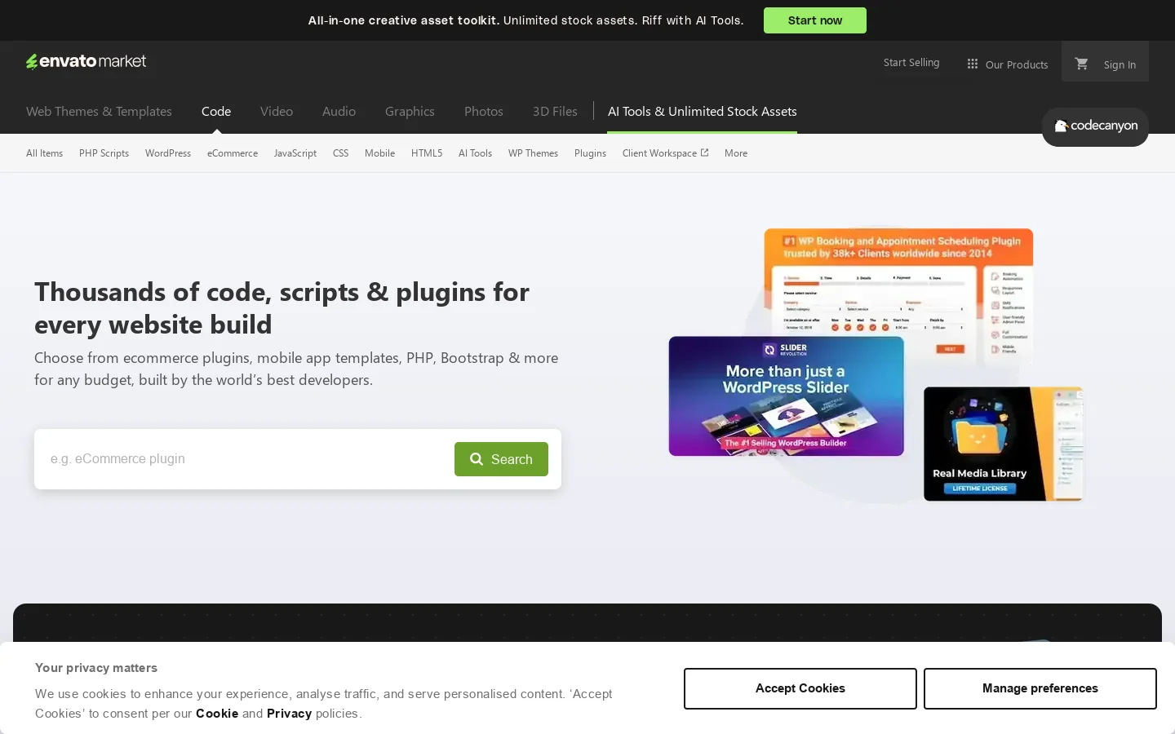Click Manage preferences button
The width and height of the screenshot is (1175, 734).
click(x=1040, y=688)
